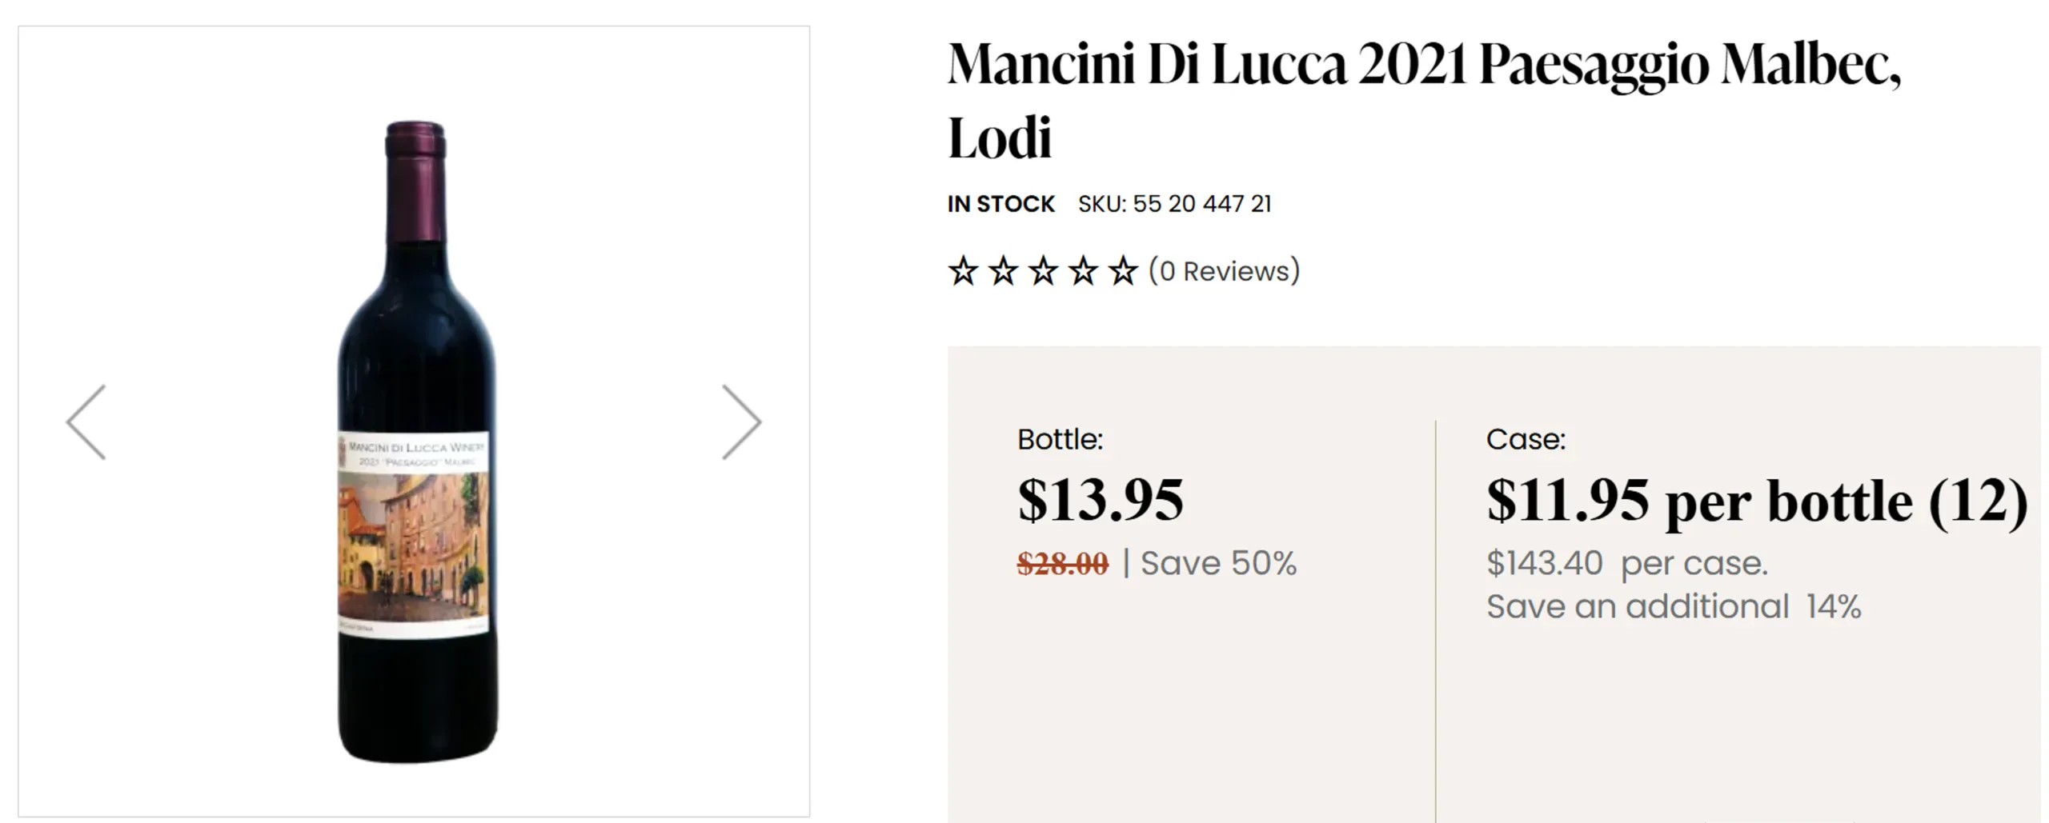
Task: Select the $13.95 bottle price
Action: [1101, 500]
